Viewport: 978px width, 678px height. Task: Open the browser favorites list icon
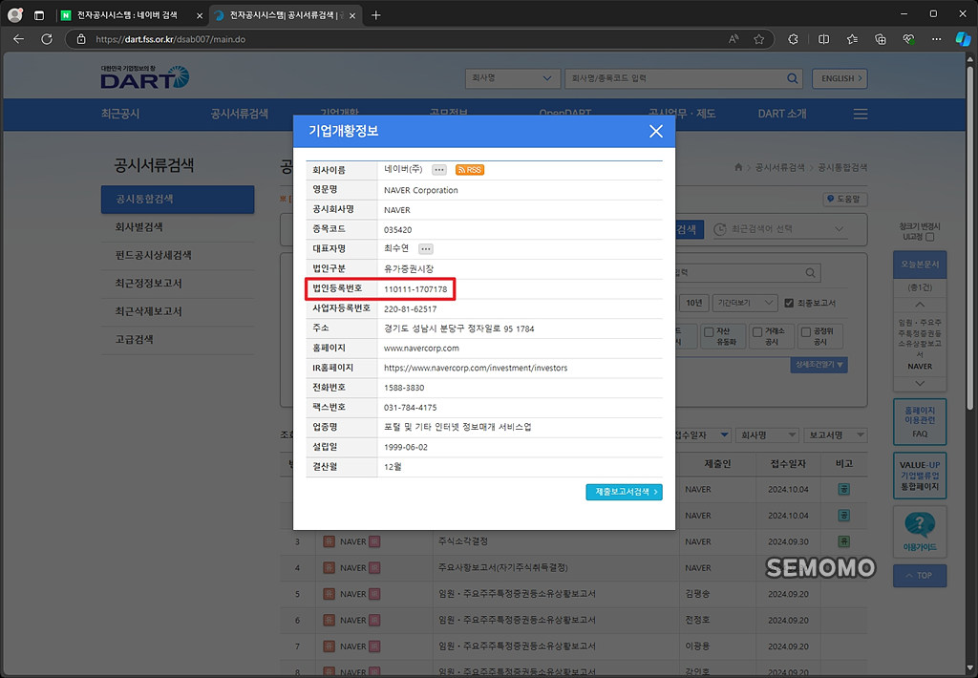(x=852, y=39)
